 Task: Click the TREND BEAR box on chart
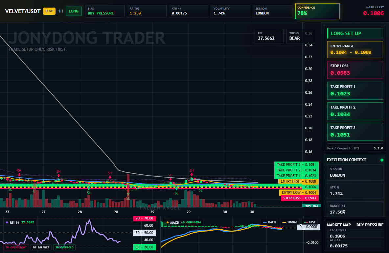[x=300, y=36]
